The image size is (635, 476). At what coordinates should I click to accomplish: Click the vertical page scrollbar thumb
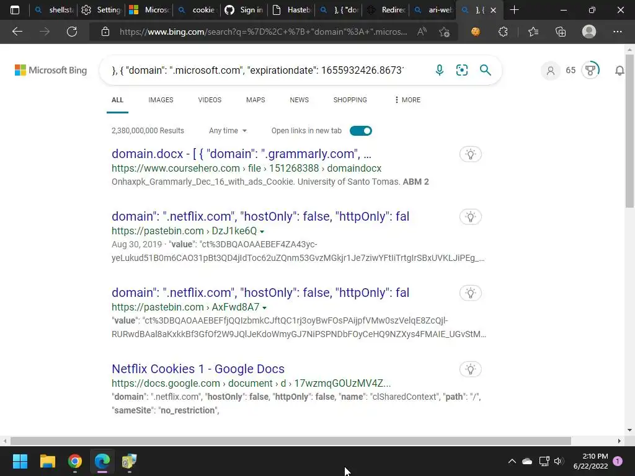coord(629,131)
